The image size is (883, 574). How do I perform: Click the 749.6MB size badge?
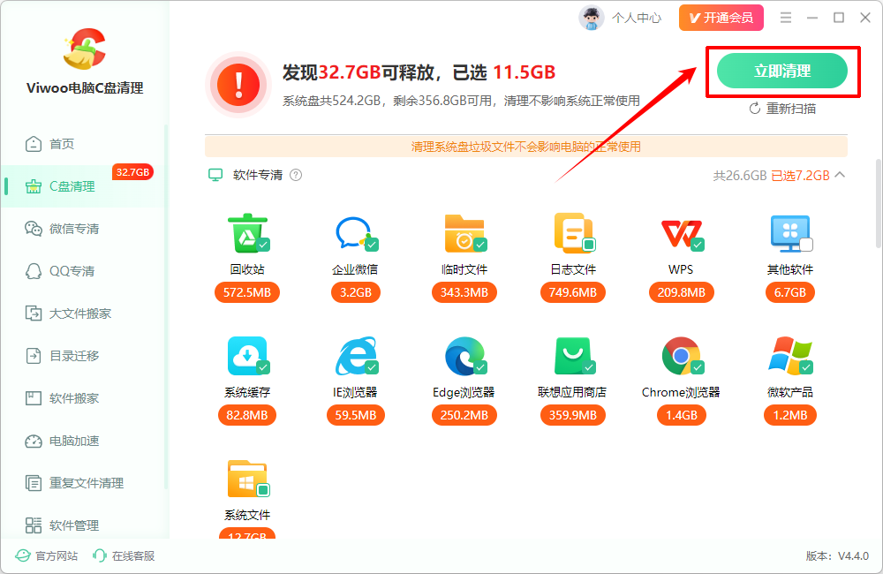(573, 292)
